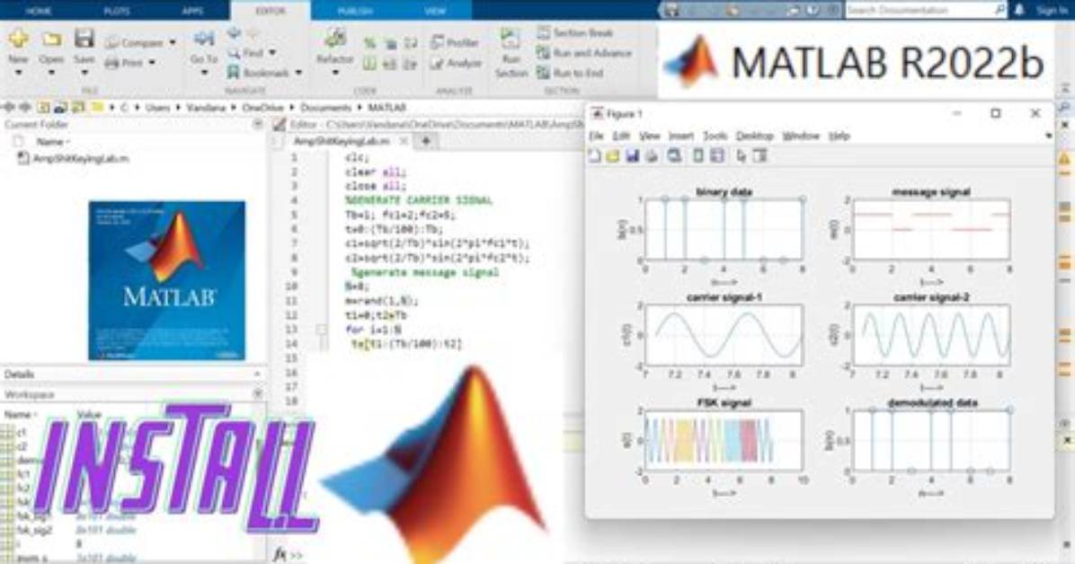
Task: Launch the Profiler tool
Action: click(455, 42)
